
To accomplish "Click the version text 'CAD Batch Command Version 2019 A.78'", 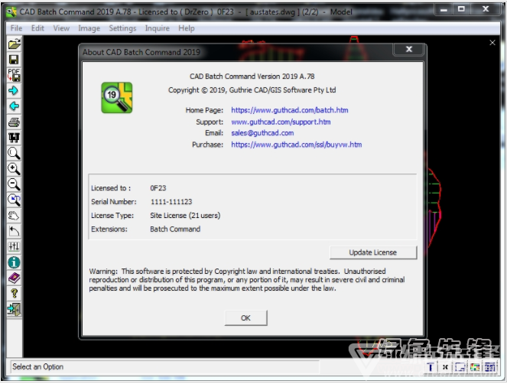I will tap(252, 76).
